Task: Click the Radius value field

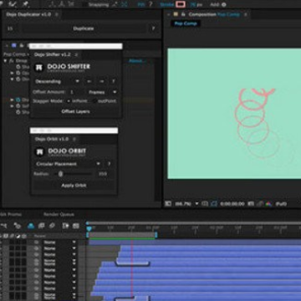Action: (103, 174)
